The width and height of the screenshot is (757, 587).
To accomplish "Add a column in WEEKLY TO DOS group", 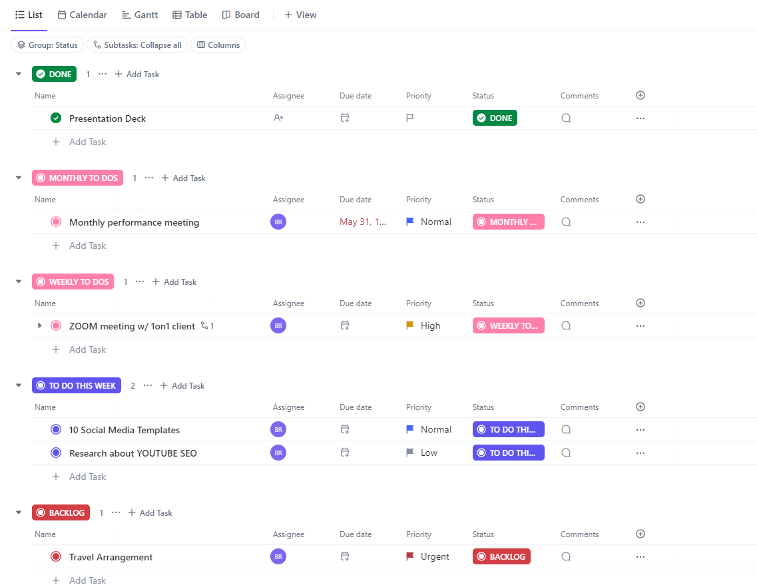I will click(640, 303).
